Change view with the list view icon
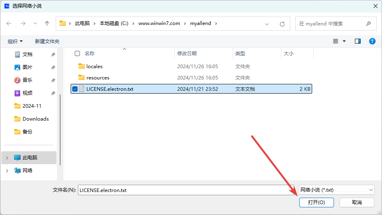382x215 pixels. click(x=336, y=41)
